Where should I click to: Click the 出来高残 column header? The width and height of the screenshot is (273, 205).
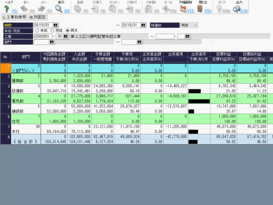[176, 54]
